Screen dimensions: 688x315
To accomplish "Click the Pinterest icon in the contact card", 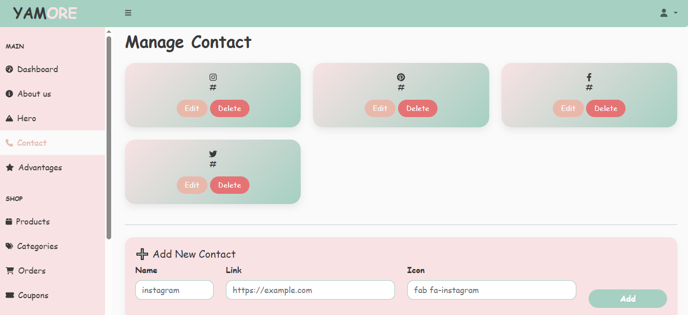I will pos(401,77).
